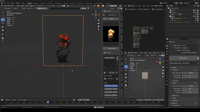
Task: Open the Feature Set dropdown
Action: pyautogui.click(x=190, y=48)
